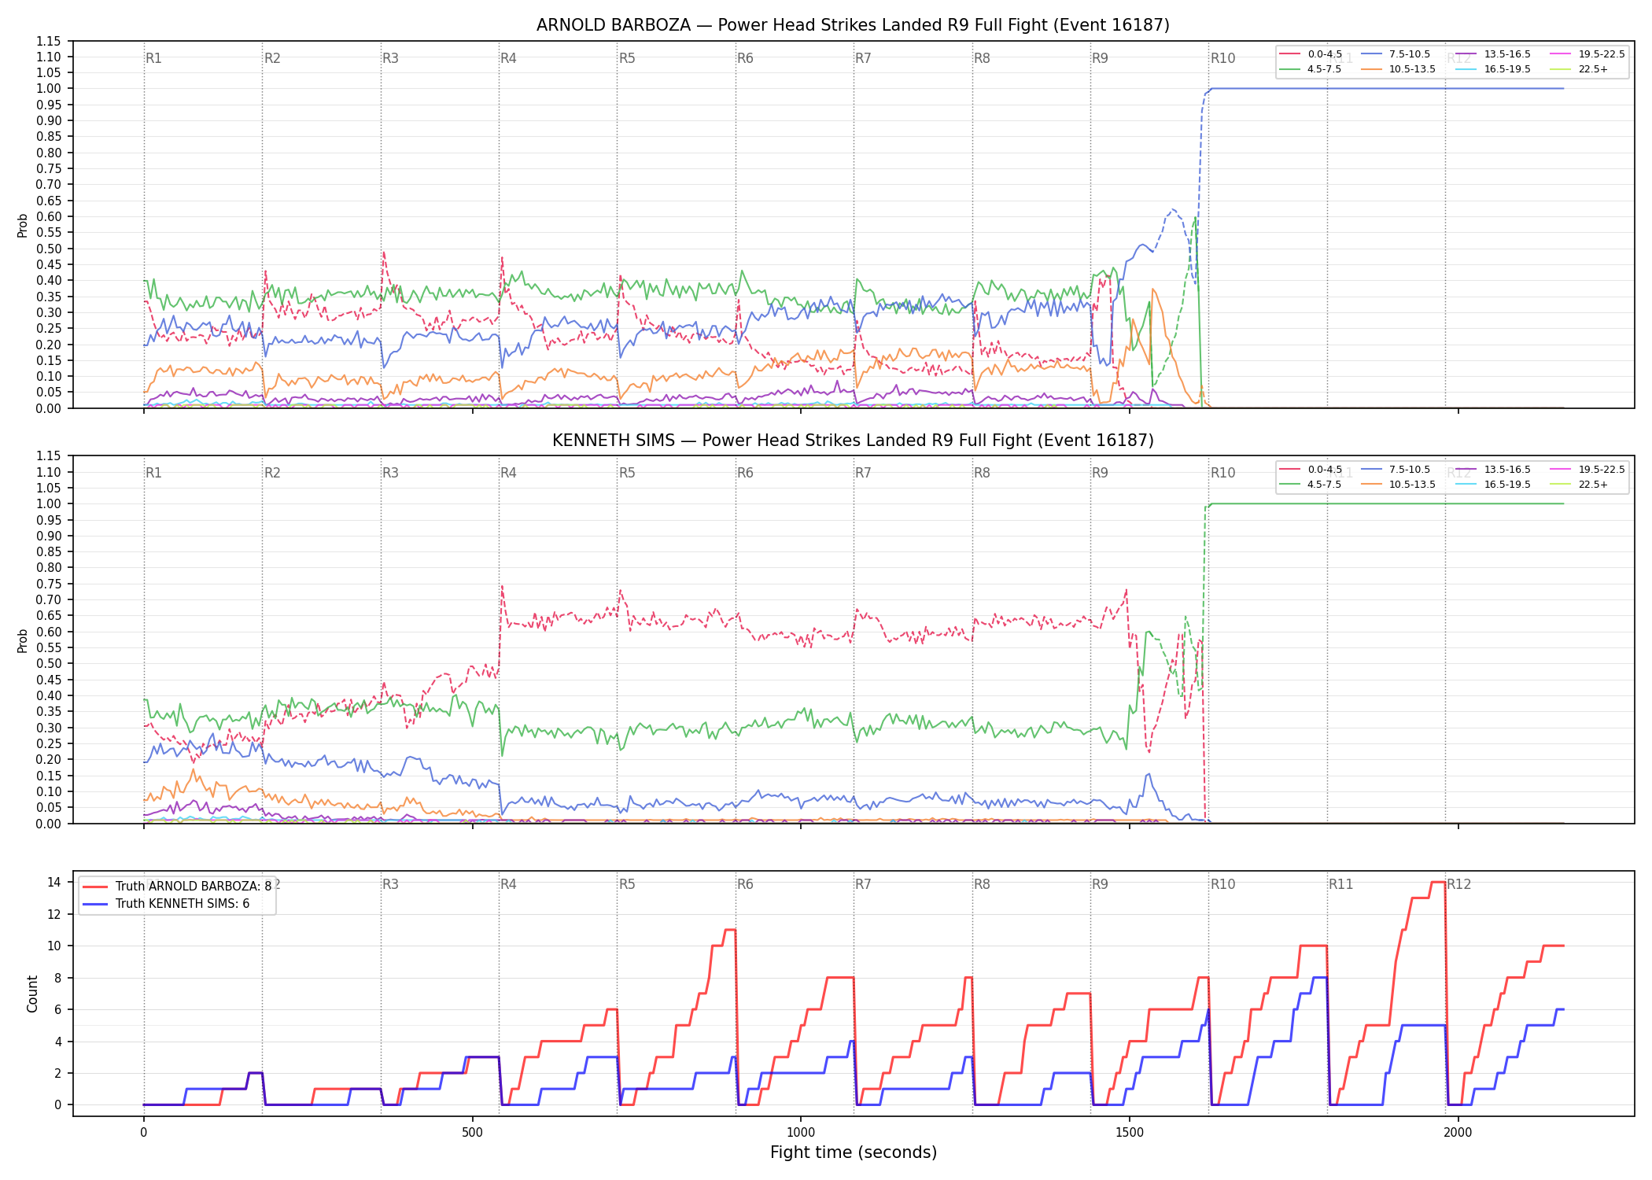This screenshot has width=1652, height=1180.
Task: Select 19.5-22.5 legend entry in Sims chart
Action: [1587, 470]
